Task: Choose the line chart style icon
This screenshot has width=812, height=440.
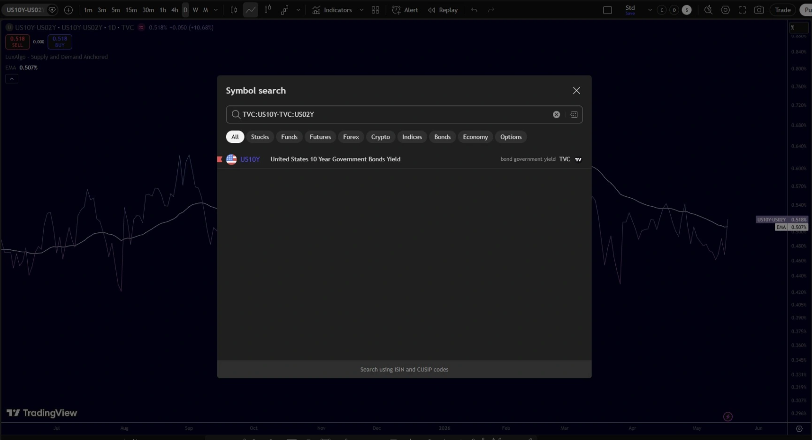Action: point(251,10)
